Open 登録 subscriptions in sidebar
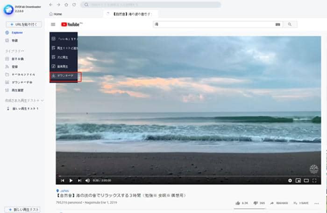The height and width of the screenshot is (213, 327). tap(12, 67)
